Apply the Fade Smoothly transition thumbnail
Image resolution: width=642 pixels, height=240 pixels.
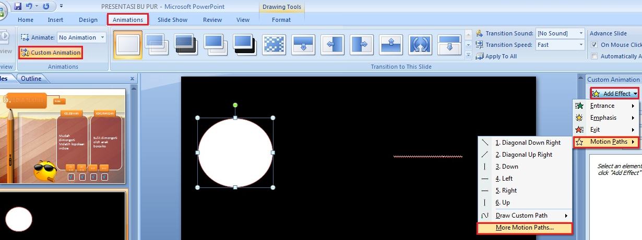(157, 45)
